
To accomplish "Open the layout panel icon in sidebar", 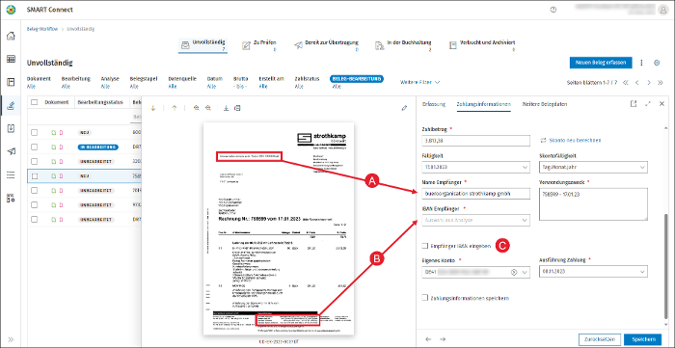I will 12,82.
